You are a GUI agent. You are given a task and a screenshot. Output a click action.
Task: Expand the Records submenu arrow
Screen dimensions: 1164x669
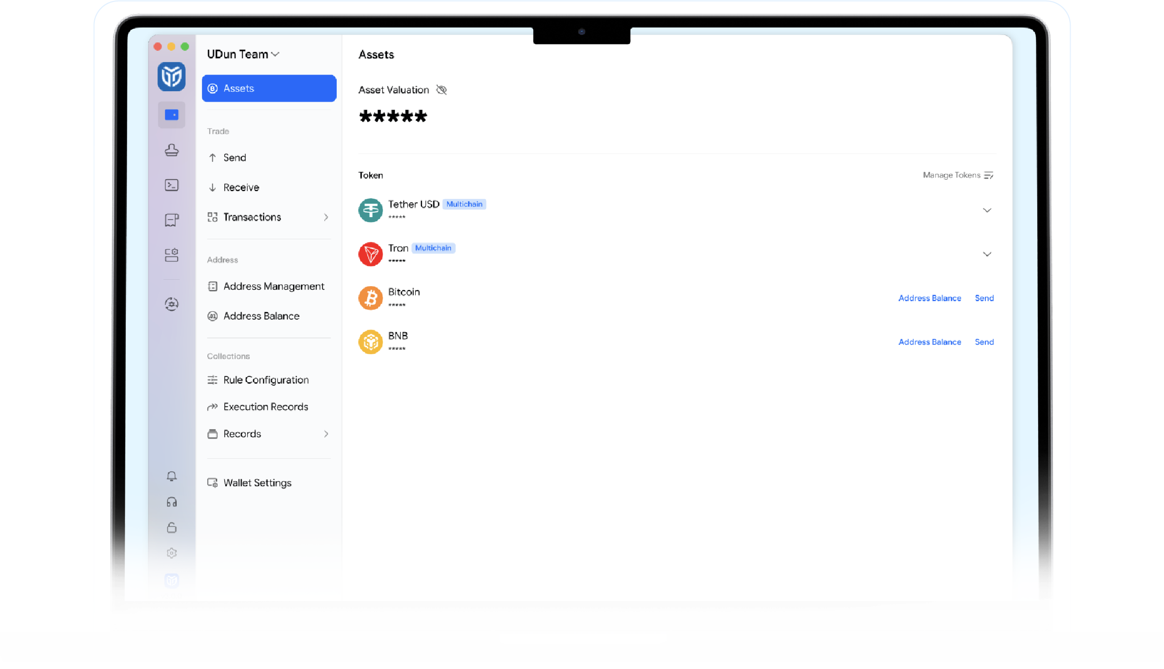pyautogui.click(x=326, y=434)
